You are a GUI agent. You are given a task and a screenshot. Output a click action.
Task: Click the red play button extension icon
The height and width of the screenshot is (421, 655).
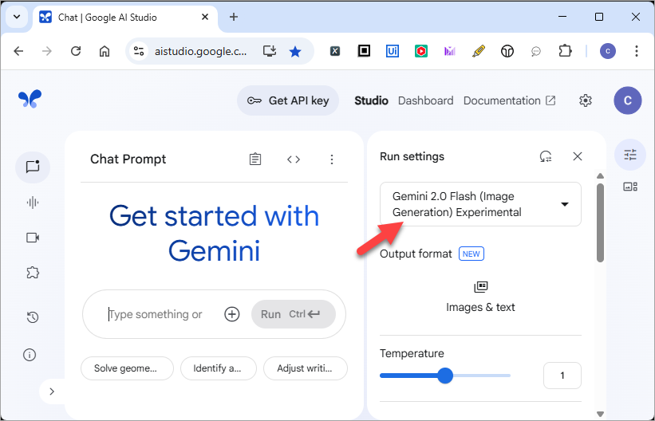click(x=421, y=51)
